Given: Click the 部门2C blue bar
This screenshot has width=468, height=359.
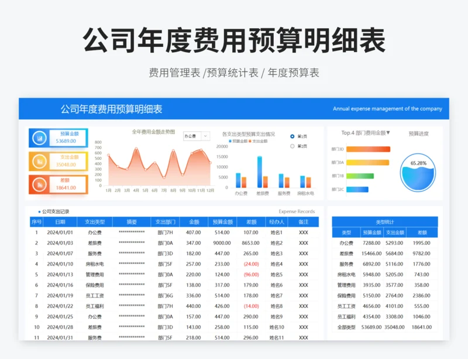Looking at the screenshot, I should click(357, 190).
